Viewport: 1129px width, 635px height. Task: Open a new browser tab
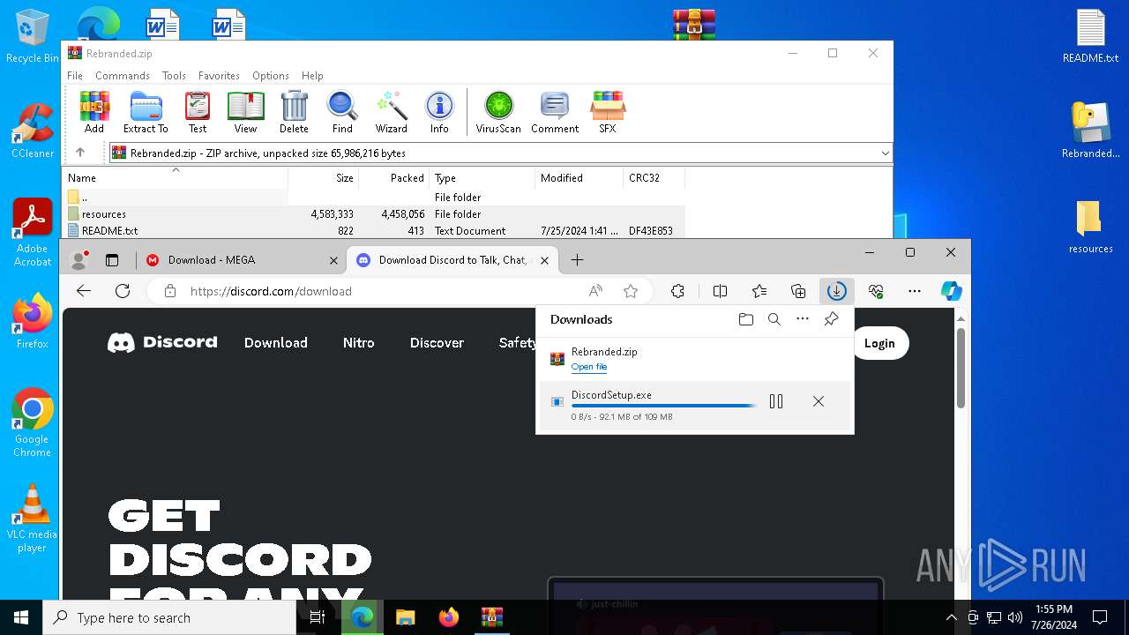577,260
